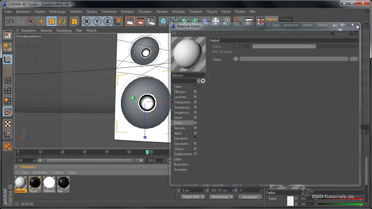Open the Illumination settings
Viewport: 372px width, 209px height.
[x=181, y=164]
